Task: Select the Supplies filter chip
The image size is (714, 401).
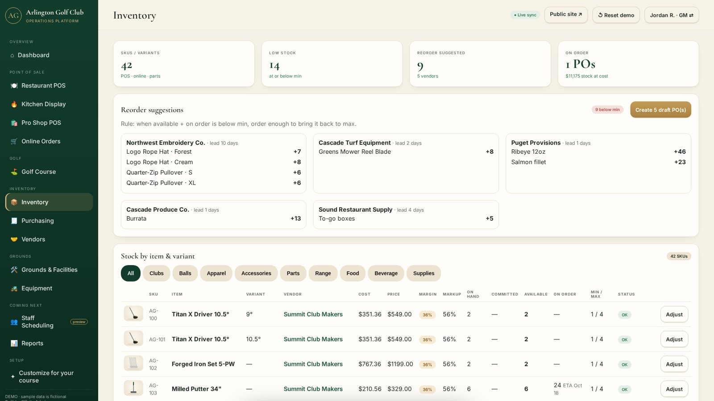Action: click(x=424, y=274)
